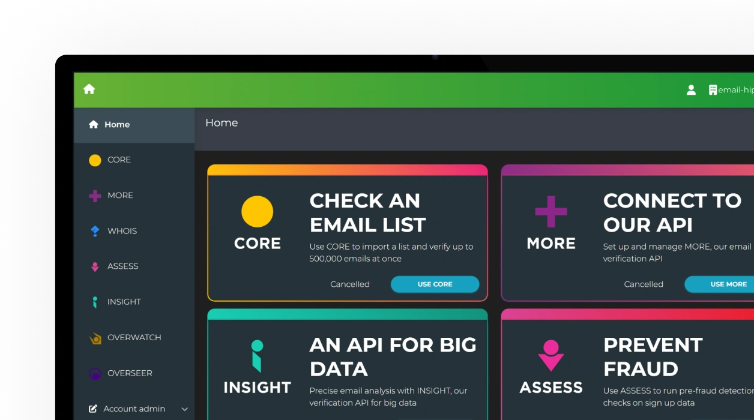
Task: Click the yellow CORE circle icon in sidebar
Action: (95, 160)
